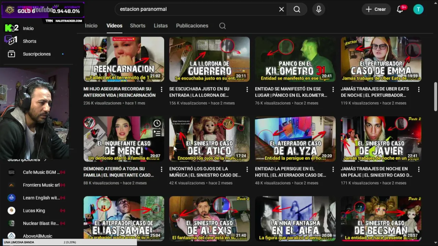Open title 'DEMONIO ATERRÓ A TODA SU FAMILIA'
Viewport: 438px width, 246px height.
(x=118, y=172)
